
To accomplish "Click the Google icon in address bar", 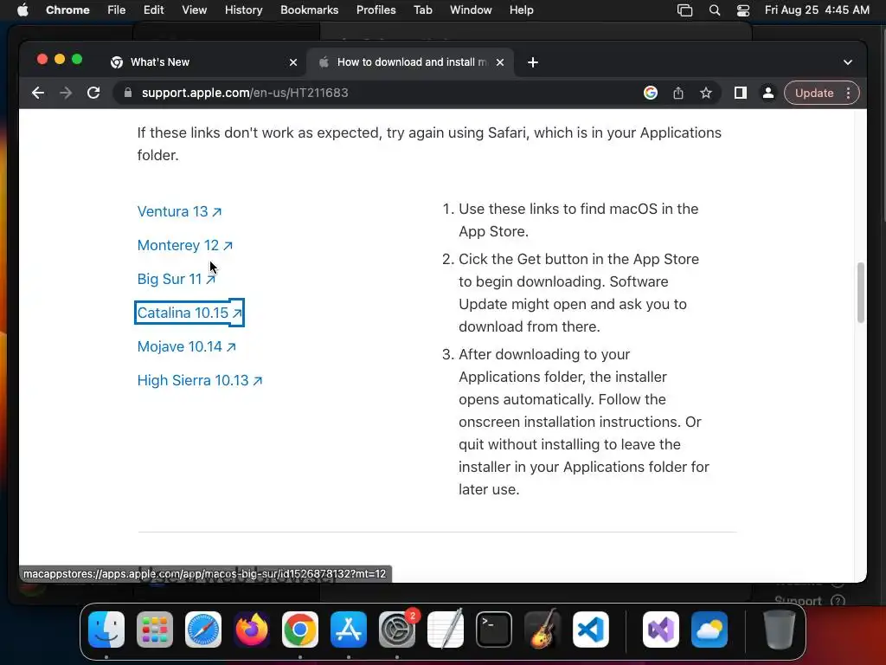I will pyautogui.click(x=651, y=93).
